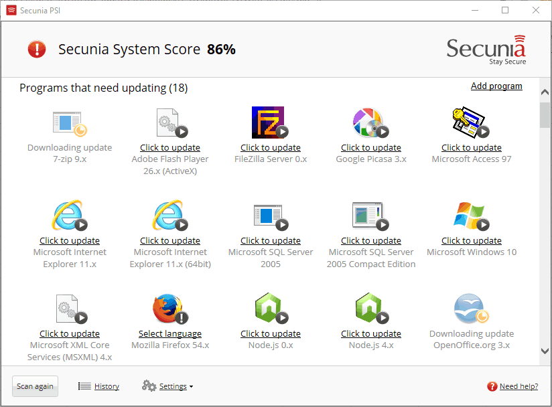Click the Node.js 0.x icon

click(271, 308)
